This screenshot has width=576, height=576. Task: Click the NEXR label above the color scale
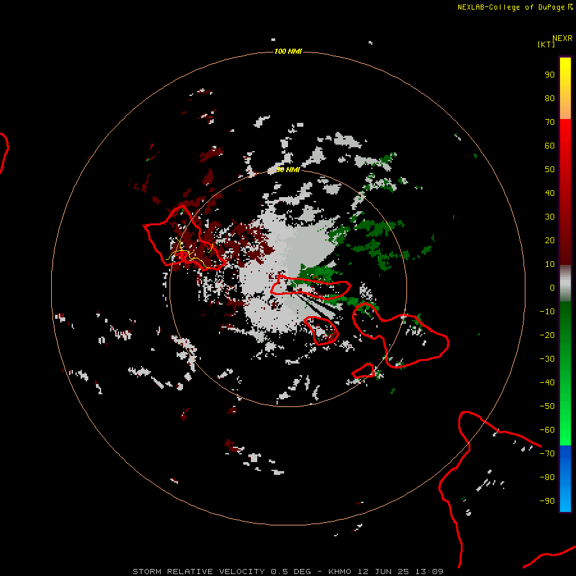coord(562,38)
